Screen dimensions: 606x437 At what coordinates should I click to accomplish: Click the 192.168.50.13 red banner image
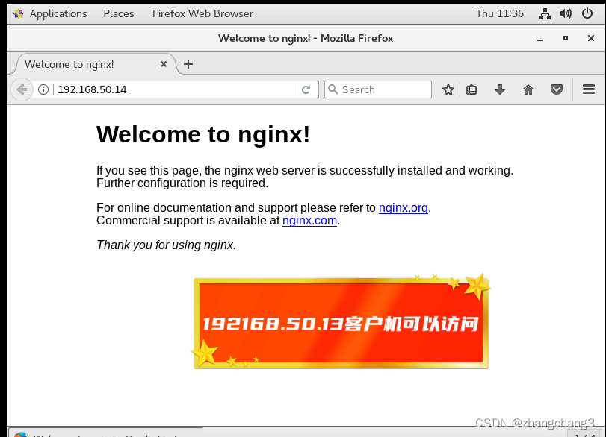pos(341,322)
